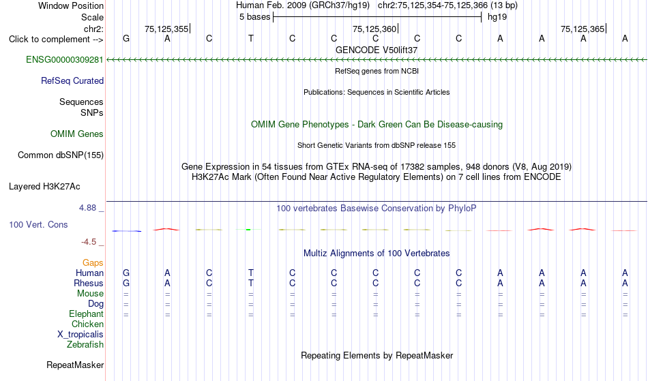Click the 75,125,360 ruler position marker
The height and width of the screenshot is (381, 648).
pos(375,29)
